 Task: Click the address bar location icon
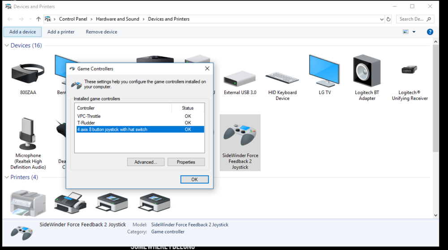[48, 19]
